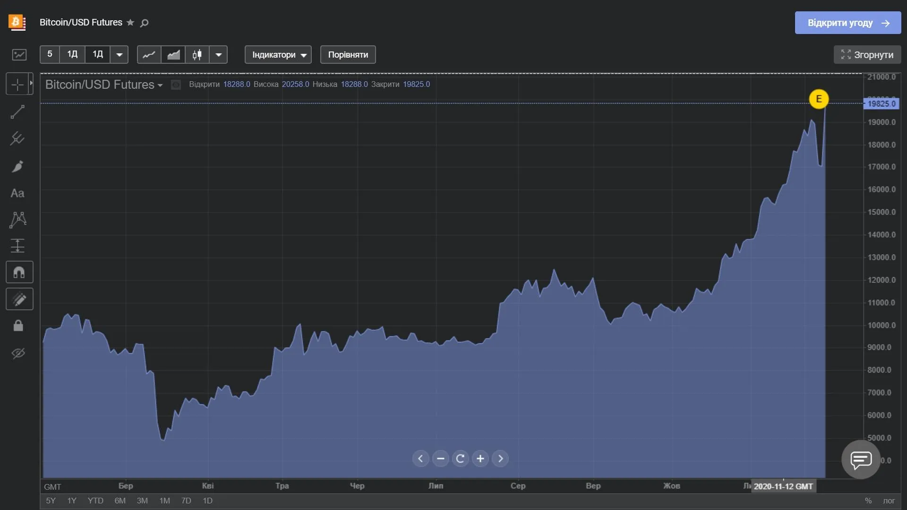
Task: Toggle логарифмічна (лог) scale
Action: point(889,501)
